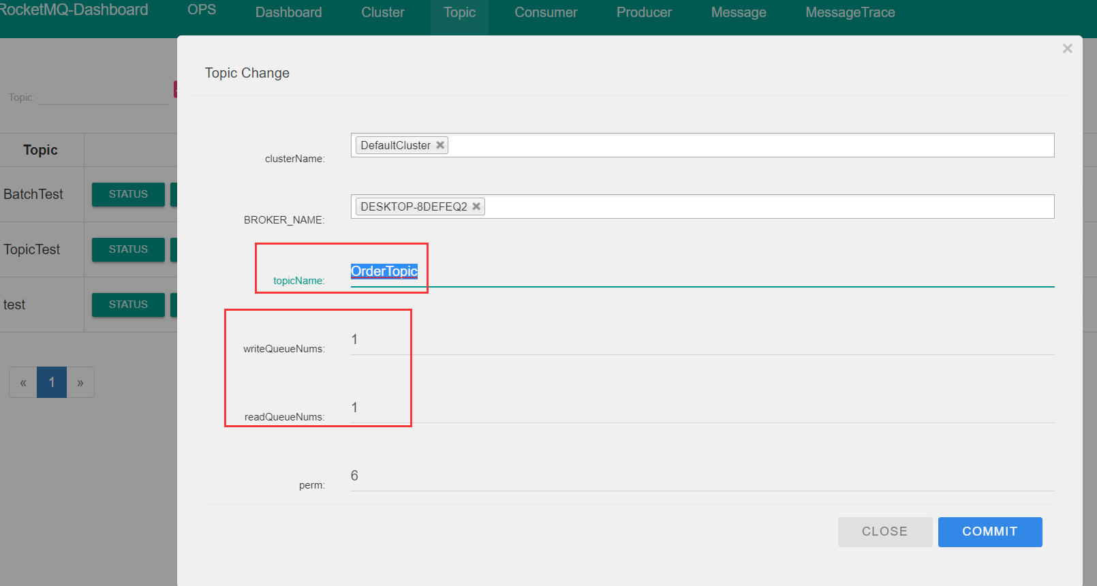Open the clusterName selection box
The height and width of the screenshot is (586, 1097).
coord(702,145)
